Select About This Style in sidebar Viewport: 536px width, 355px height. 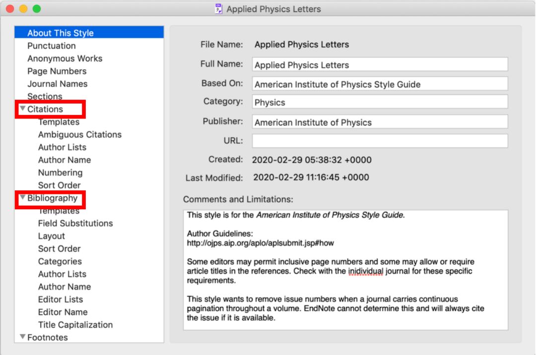click(x=60, y=33)
